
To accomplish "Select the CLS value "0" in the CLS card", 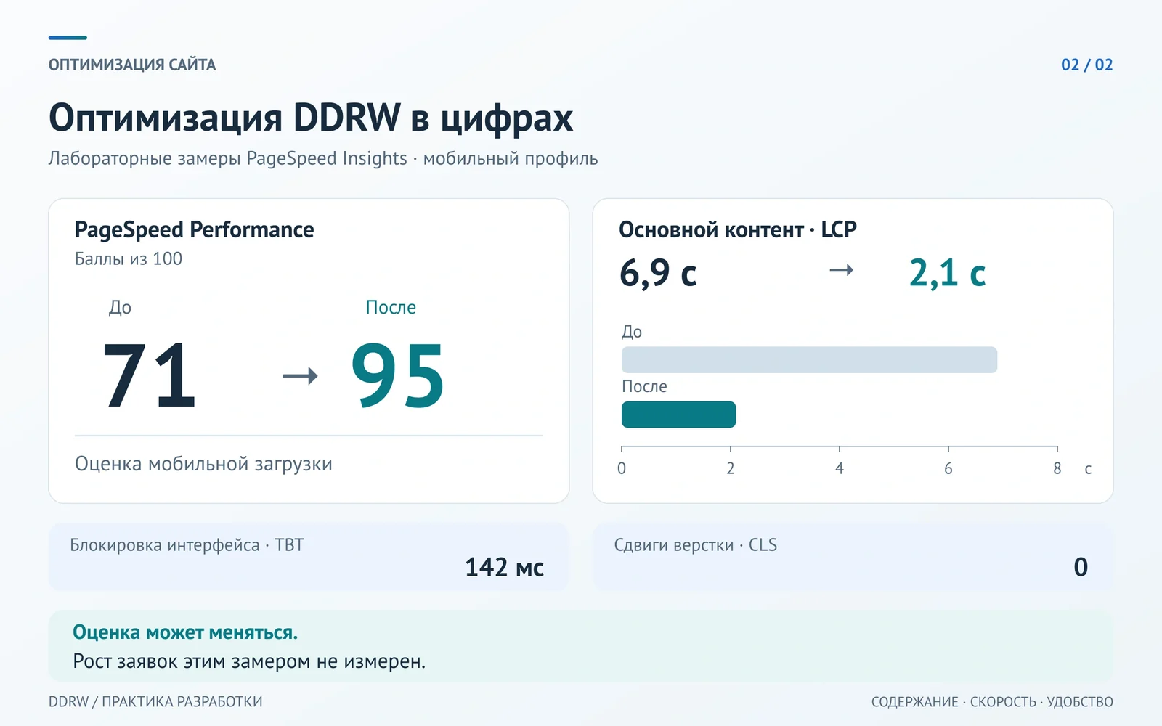I will (1081, 567).
